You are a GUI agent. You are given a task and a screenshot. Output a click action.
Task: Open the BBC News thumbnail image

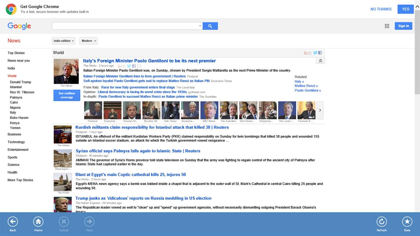click(209, 110)
